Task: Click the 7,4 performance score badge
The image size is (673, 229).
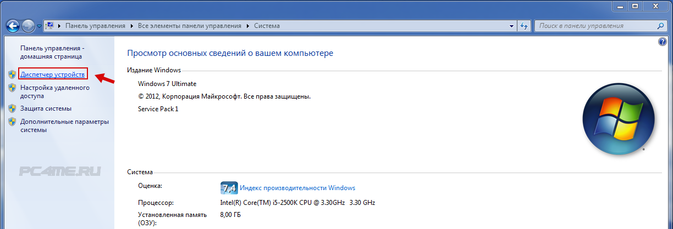Action: coord(228,188)
